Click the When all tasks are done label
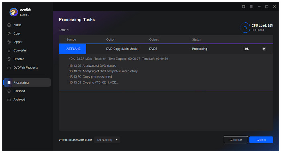 tap(75, 140)
